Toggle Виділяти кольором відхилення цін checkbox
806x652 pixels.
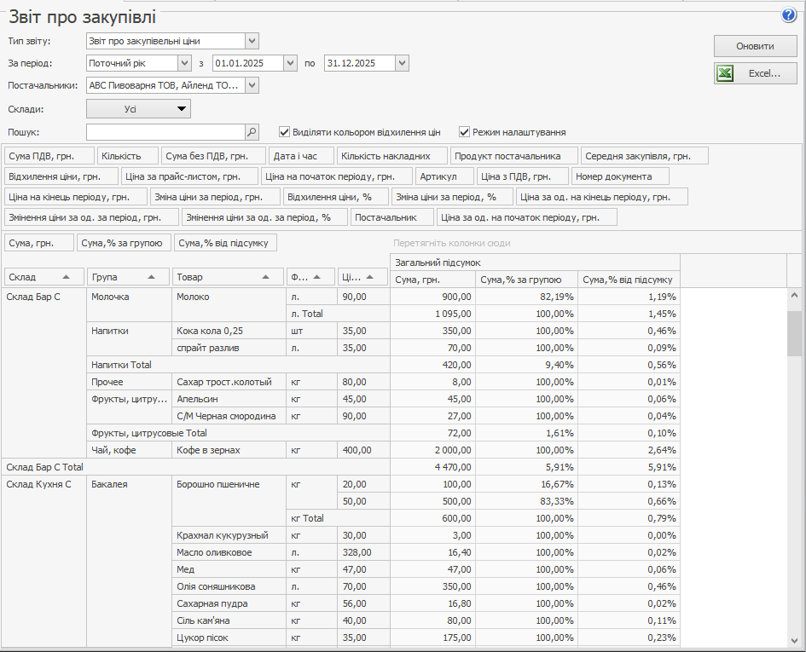[x=286, y=132]
